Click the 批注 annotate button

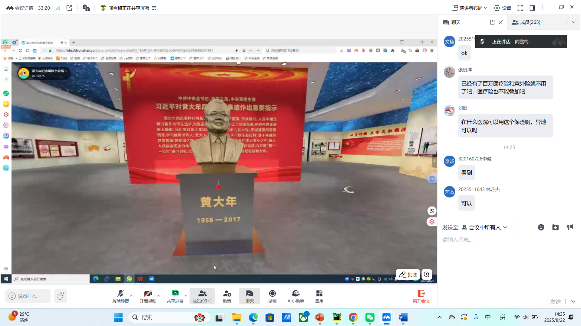pos(408,274)
